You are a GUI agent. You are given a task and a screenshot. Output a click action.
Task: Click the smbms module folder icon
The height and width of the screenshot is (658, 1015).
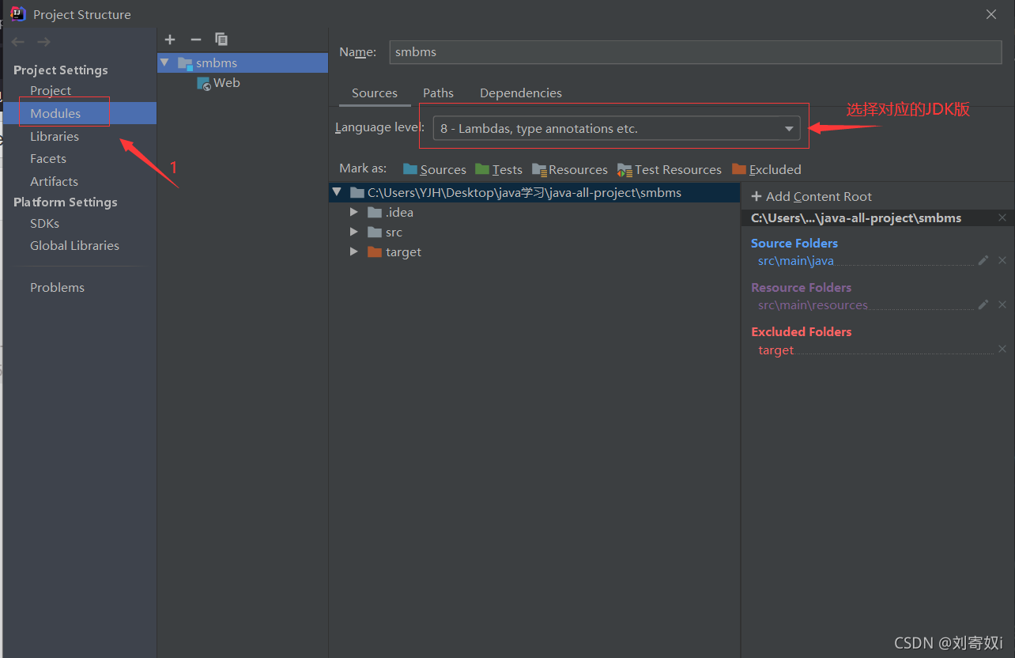[x=185, y=63]
